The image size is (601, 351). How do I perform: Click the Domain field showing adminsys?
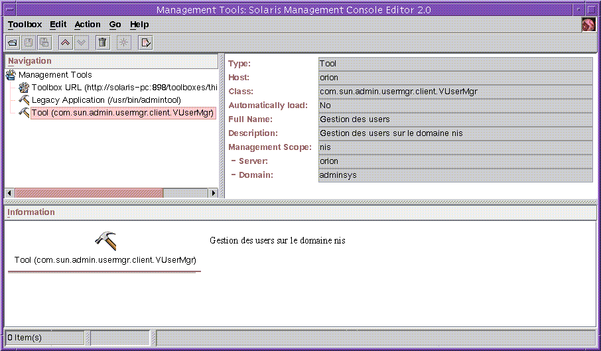pyautogui.click(x=455, y=175)
